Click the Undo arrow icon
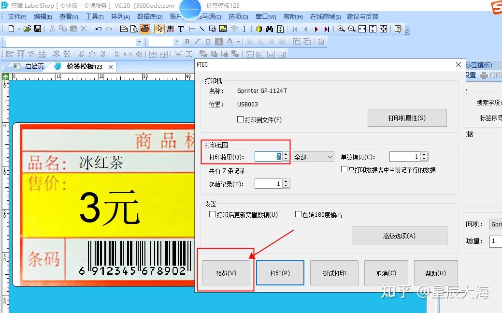502x313 pixels. point(99,29)
